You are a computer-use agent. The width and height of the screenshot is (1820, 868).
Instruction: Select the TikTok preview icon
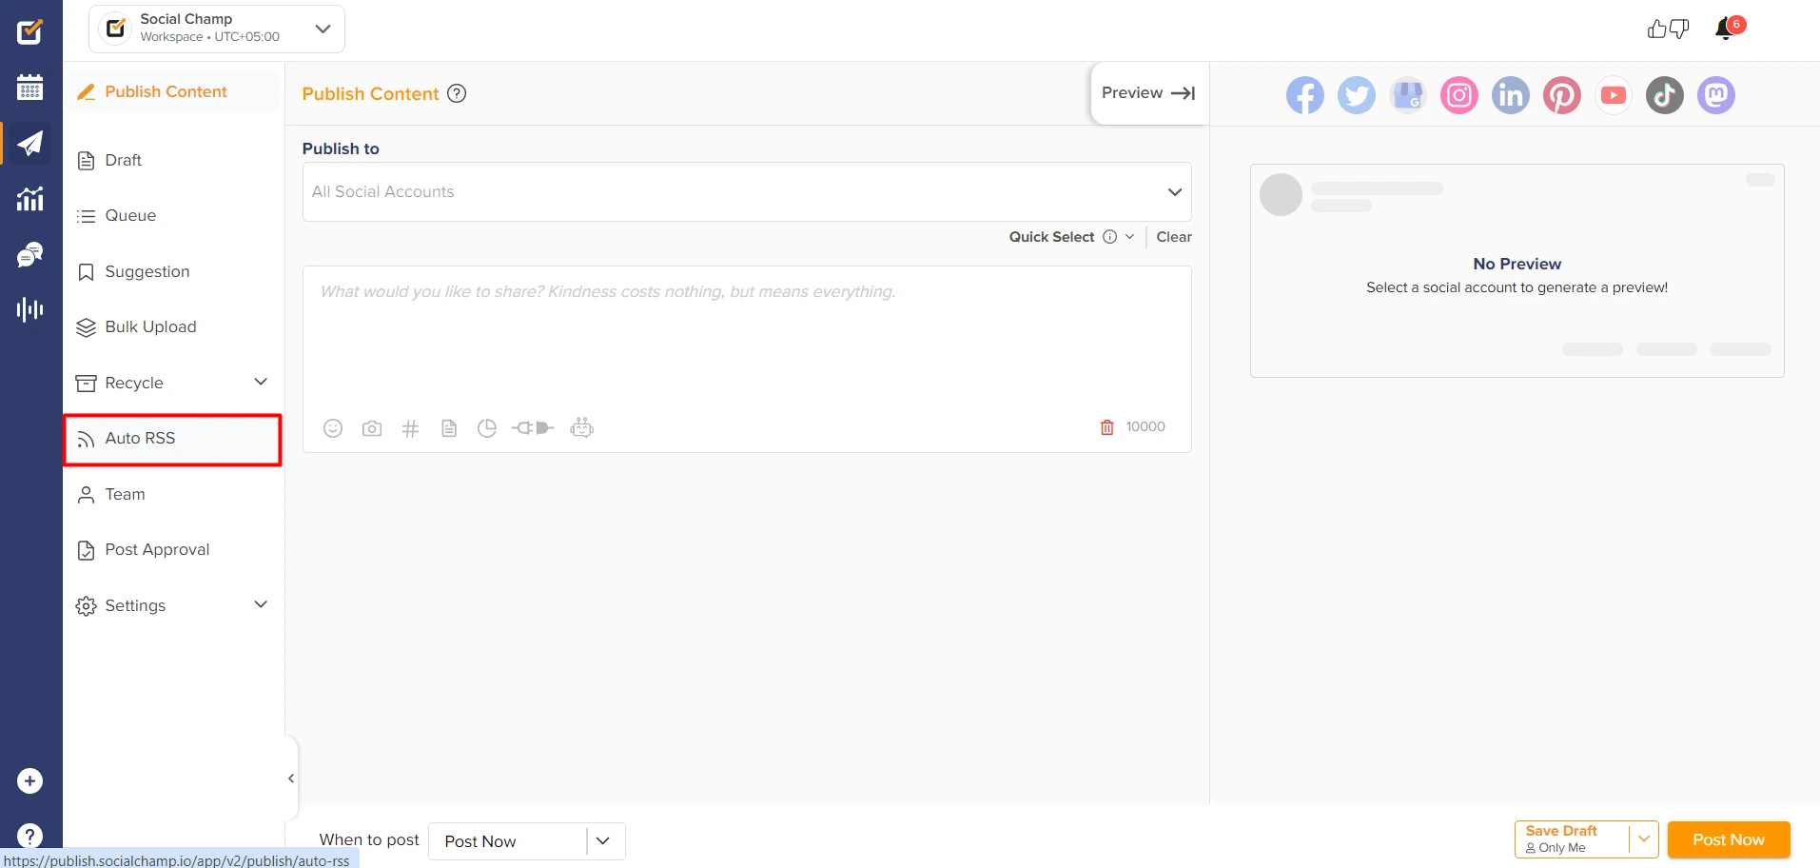[x=1664, y=95]
